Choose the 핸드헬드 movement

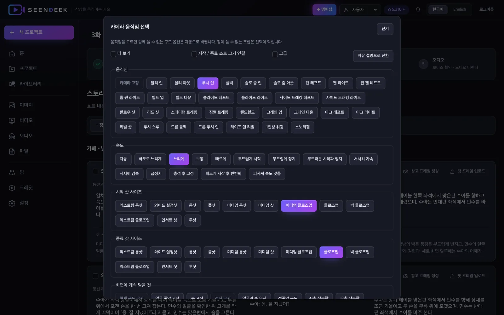[247, 112]
